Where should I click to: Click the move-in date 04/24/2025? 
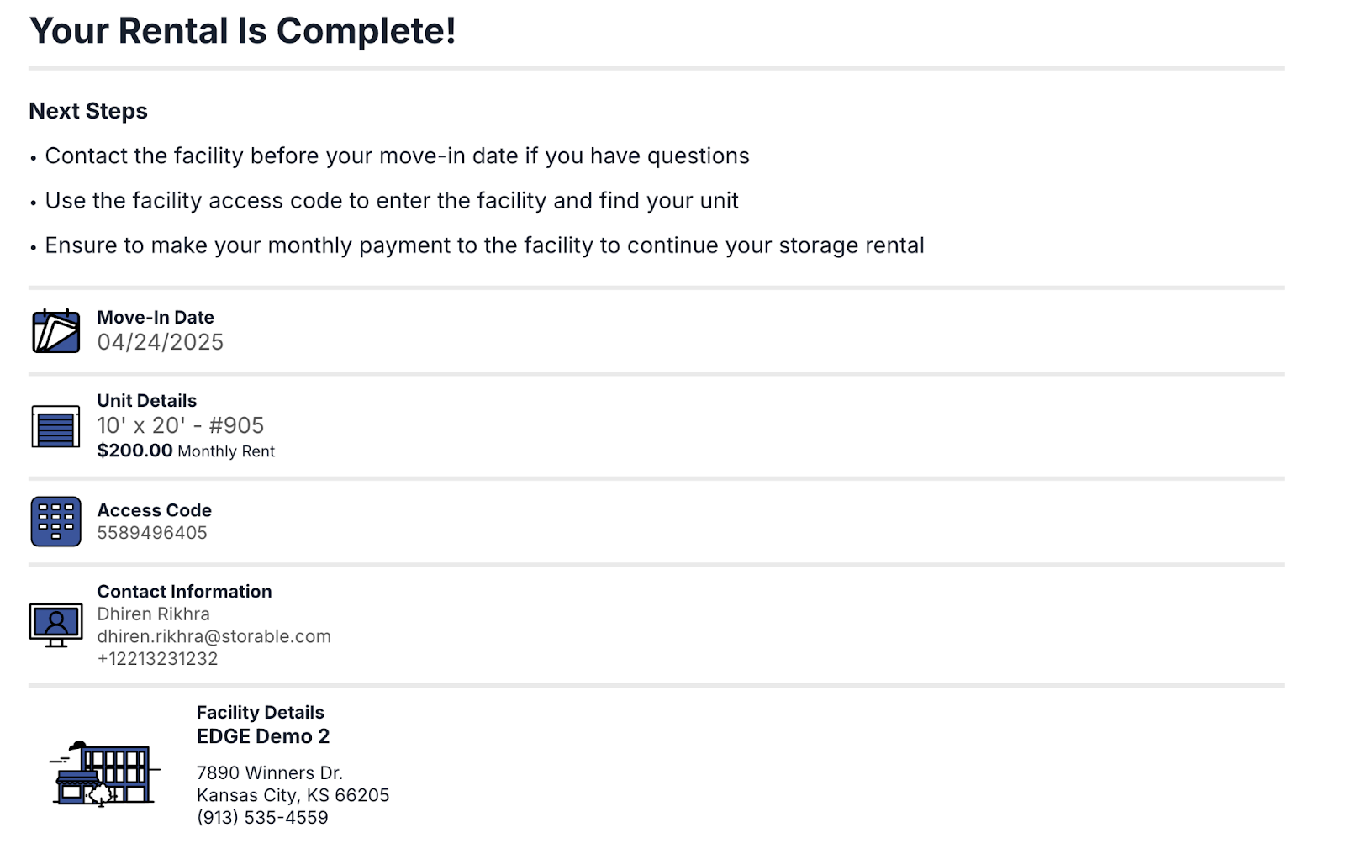(160, 342)
